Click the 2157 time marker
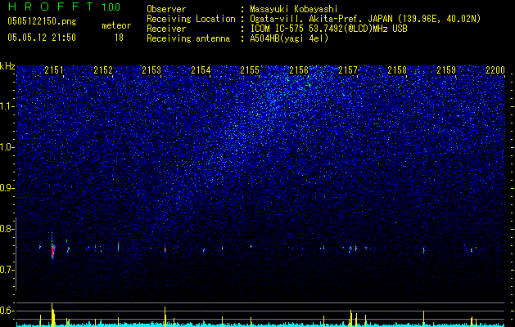Screen dimensions: 515x327 coord(348,70)
